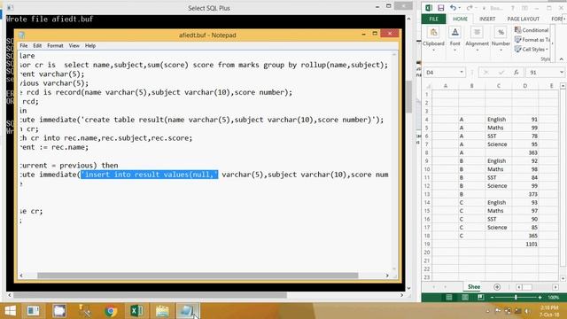
Task: Select cell D4 containing 91
Action: 525,120
